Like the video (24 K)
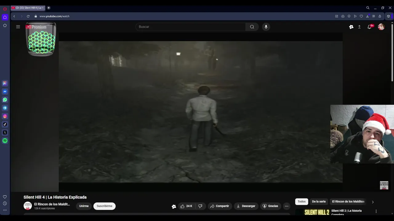The image size is (394, 221). [x=186, y=206]
